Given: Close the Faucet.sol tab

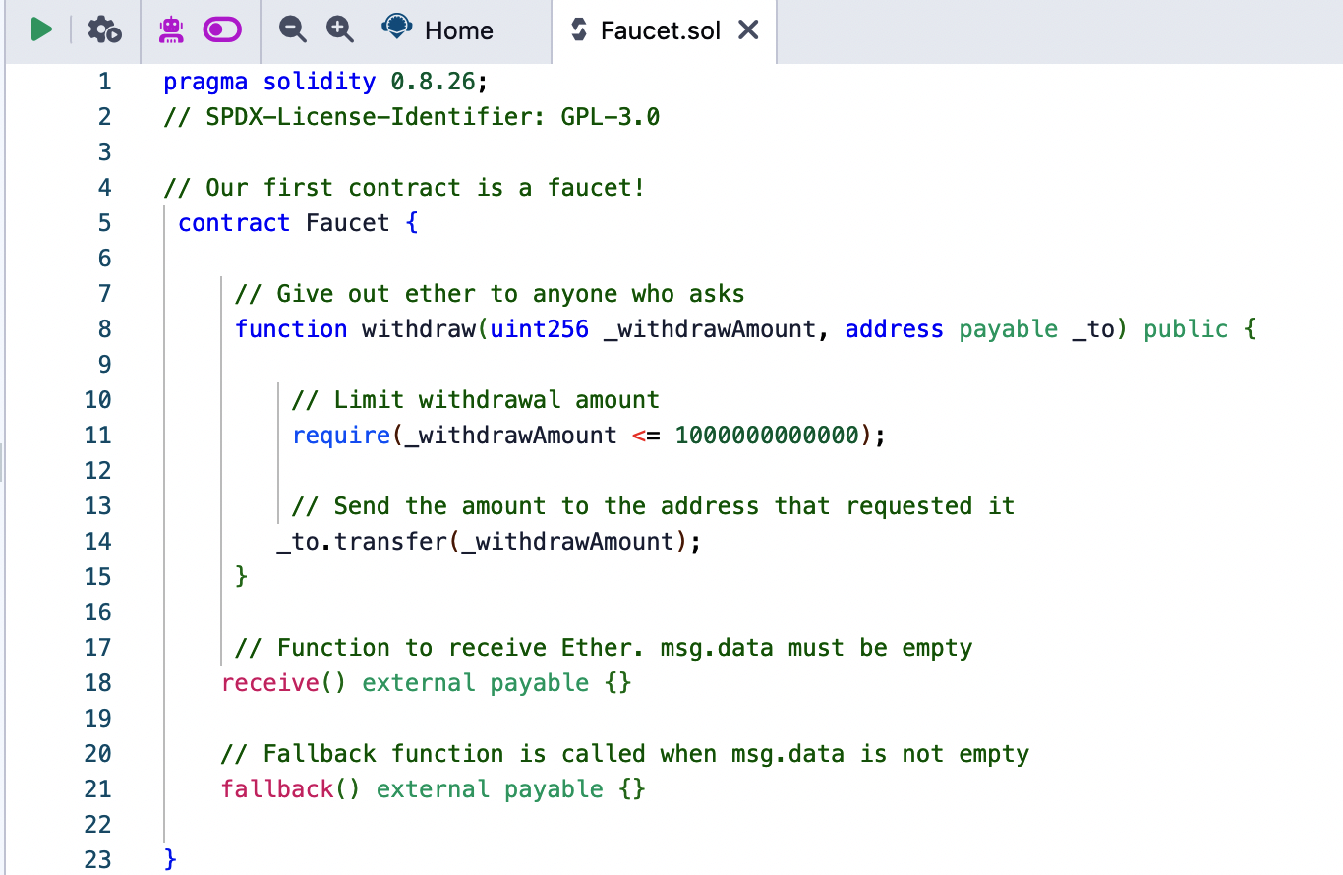Looking at the screenshot, I should (748, 29).
